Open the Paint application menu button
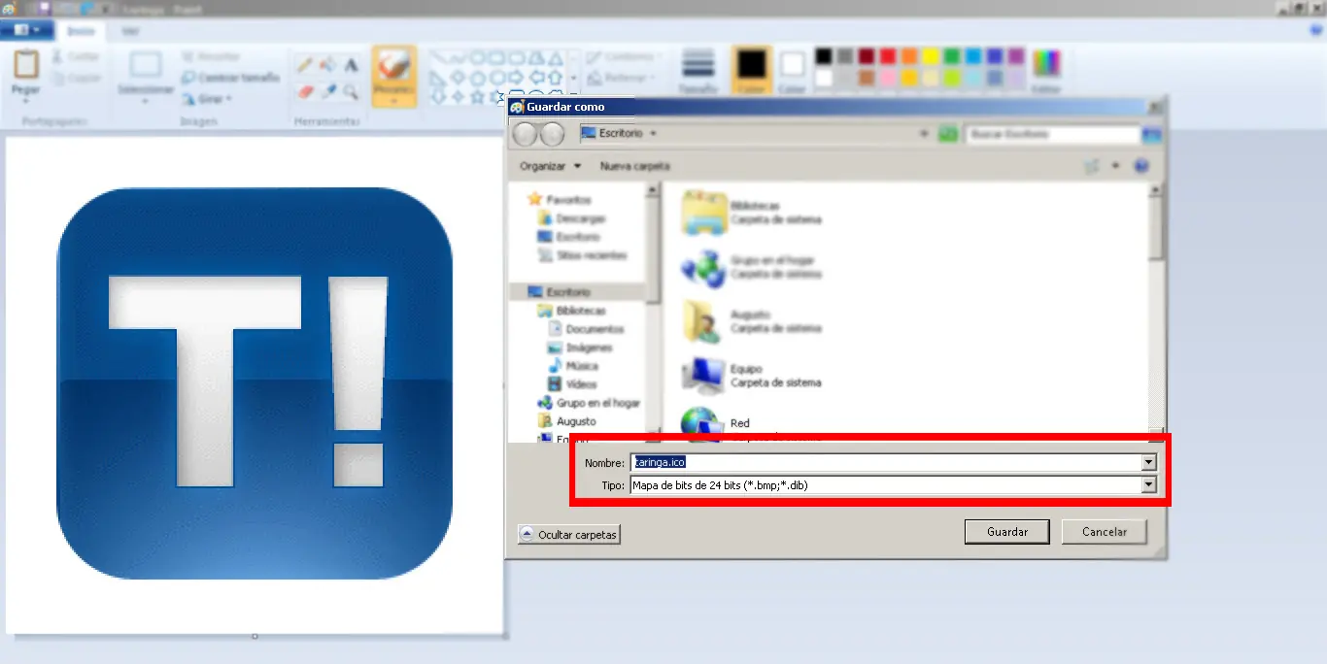1327x664 pixels. (26, 30)
